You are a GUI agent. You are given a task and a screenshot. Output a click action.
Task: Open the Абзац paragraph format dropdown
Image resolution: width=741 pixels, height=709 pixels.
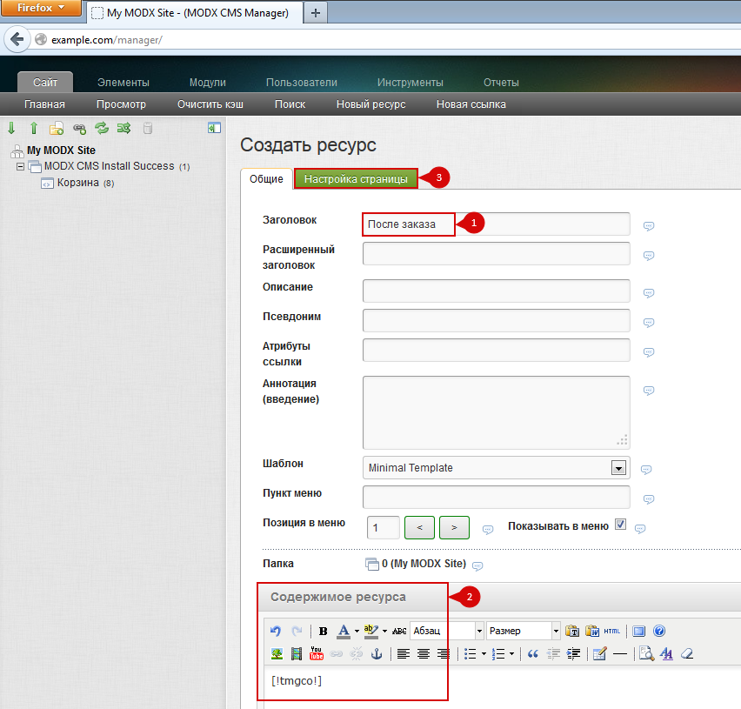(478, 631)
